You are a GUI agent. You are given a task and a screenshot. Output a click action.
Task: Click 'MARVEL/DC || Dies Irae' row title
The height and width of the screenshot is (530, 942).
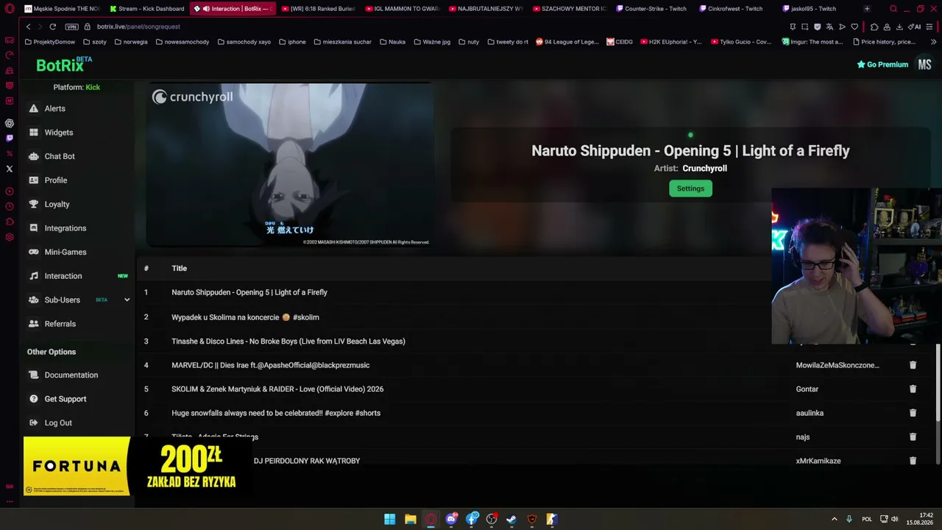tap(270, 365)
